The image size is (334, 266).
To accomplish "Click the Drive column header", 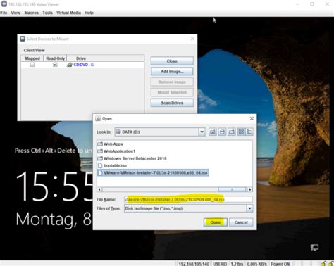I will 81,58.
